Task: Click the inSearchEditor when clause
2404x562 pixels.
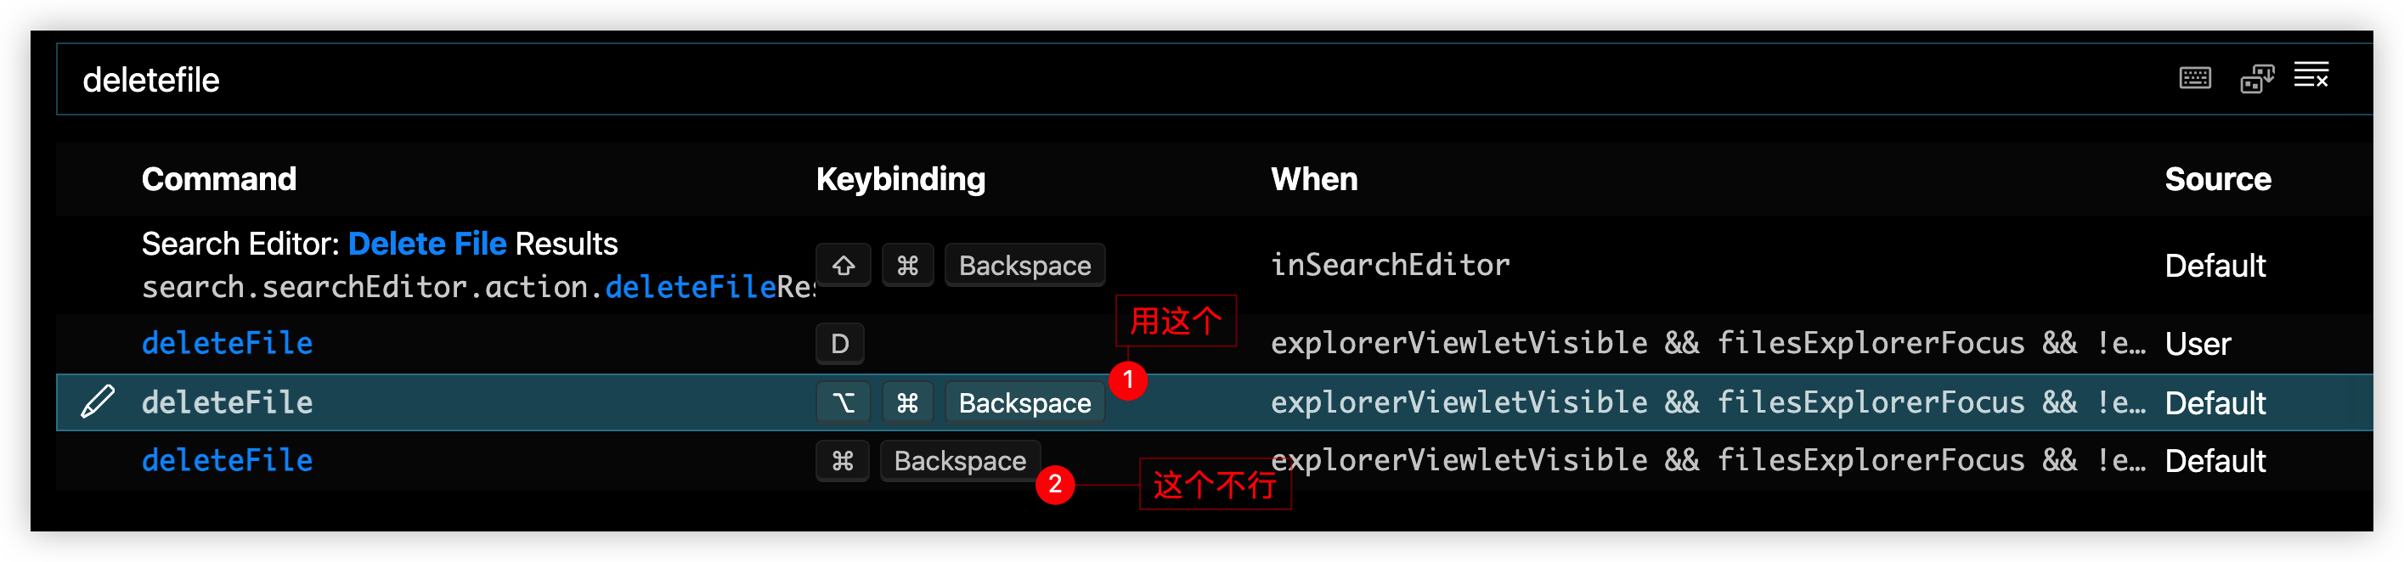Action: click(1390, 266)
